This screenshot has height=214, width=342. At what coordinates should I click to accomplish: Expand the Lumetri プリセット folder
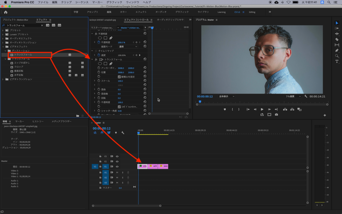[x=3, y=34]
